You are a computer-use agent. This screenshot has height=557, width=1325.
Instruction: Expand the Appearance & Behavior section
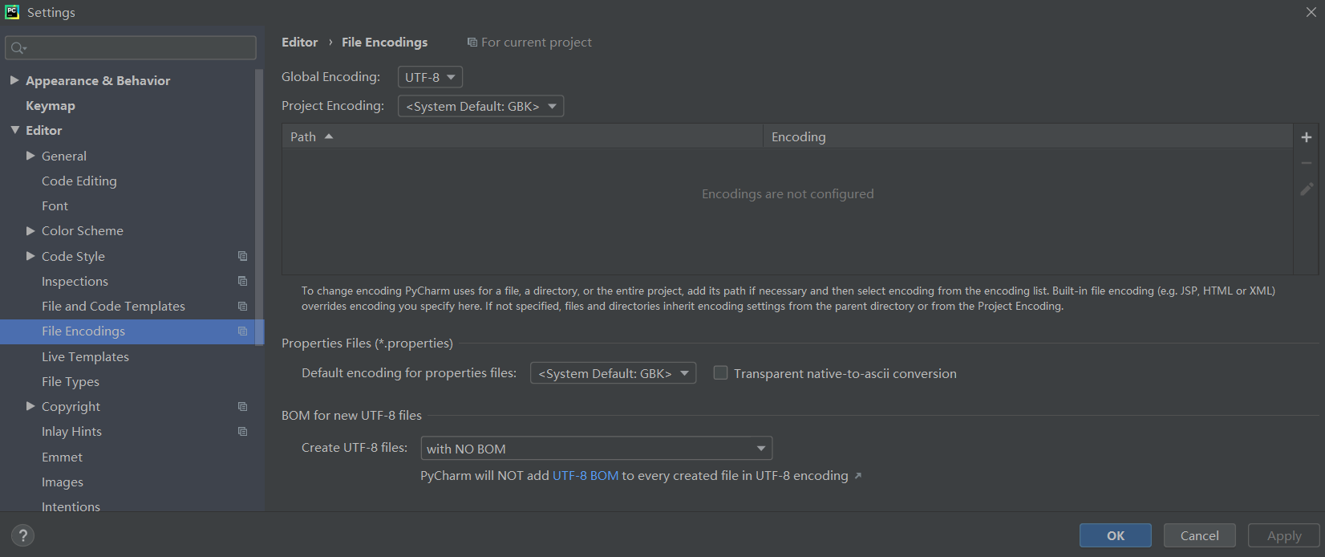[x=14, y=80]
